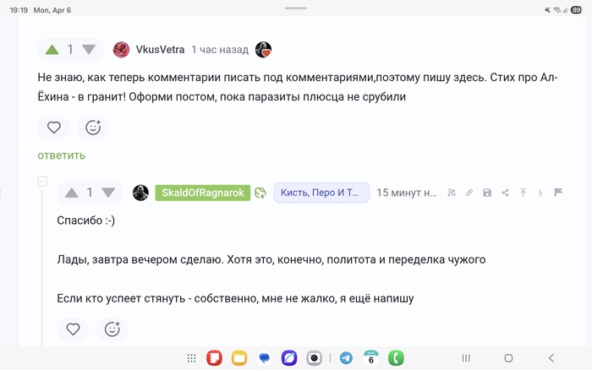Open SkaldOfRagnarok username badge
Image resolution: width=592 pixels, height=370 pixels.
pyautogui.click(x=203, y=193)
